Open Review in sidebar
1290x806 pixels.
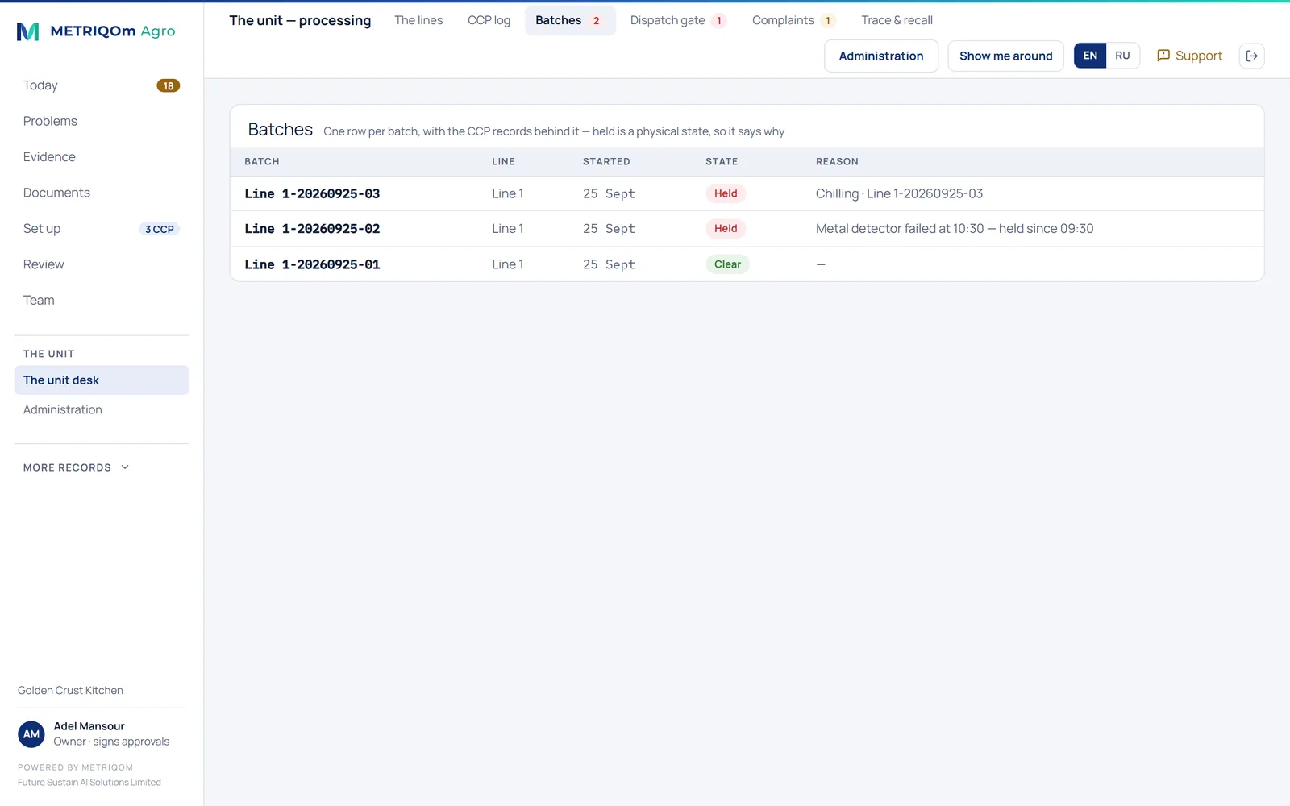pyautogui.click(x=102, y=264)
